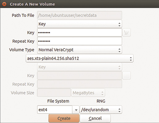
Task: Click the Create button
Action: pos(64,118)
